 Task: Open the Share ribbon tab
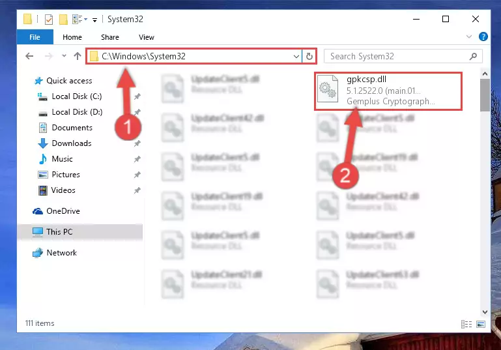pos(110,37)
